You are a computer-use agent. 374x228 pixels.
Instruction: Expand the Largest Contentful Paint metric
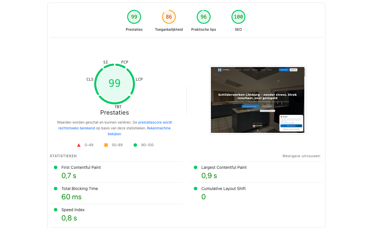tap(224, 167)
